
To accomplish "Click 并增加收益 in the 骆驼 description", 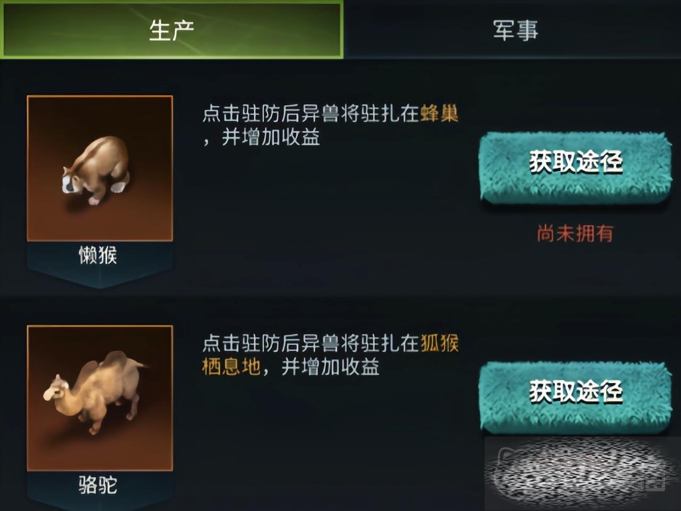I will [x=330, y=367].
